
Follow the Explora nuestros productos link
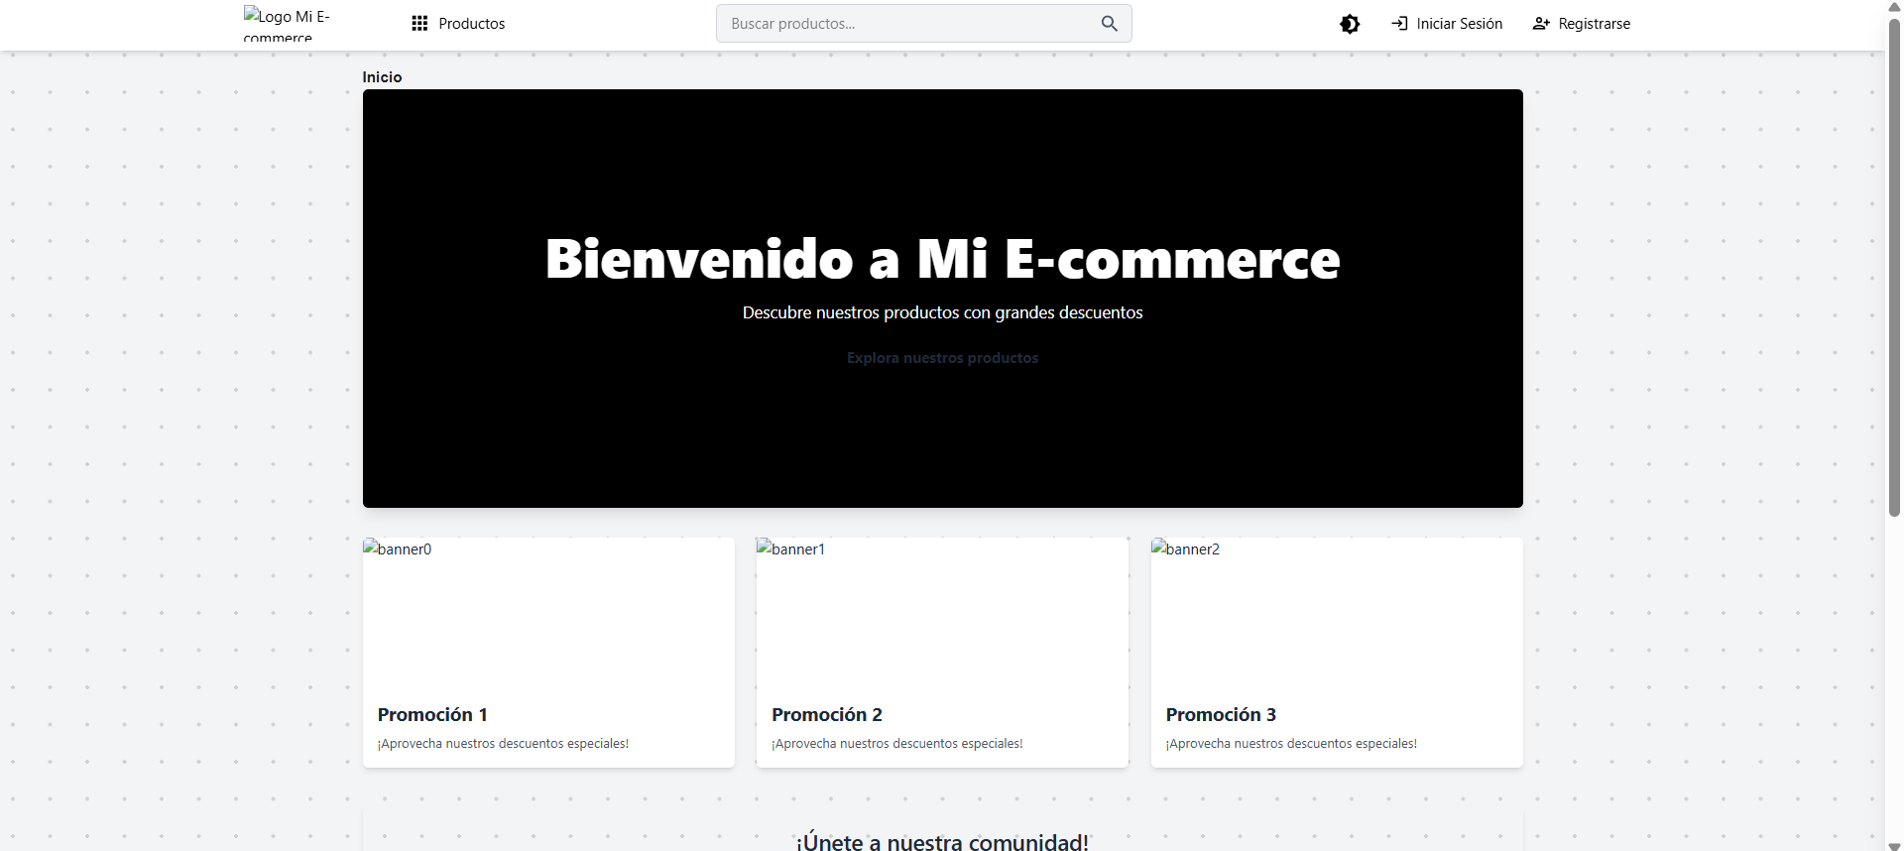[942, 358]
